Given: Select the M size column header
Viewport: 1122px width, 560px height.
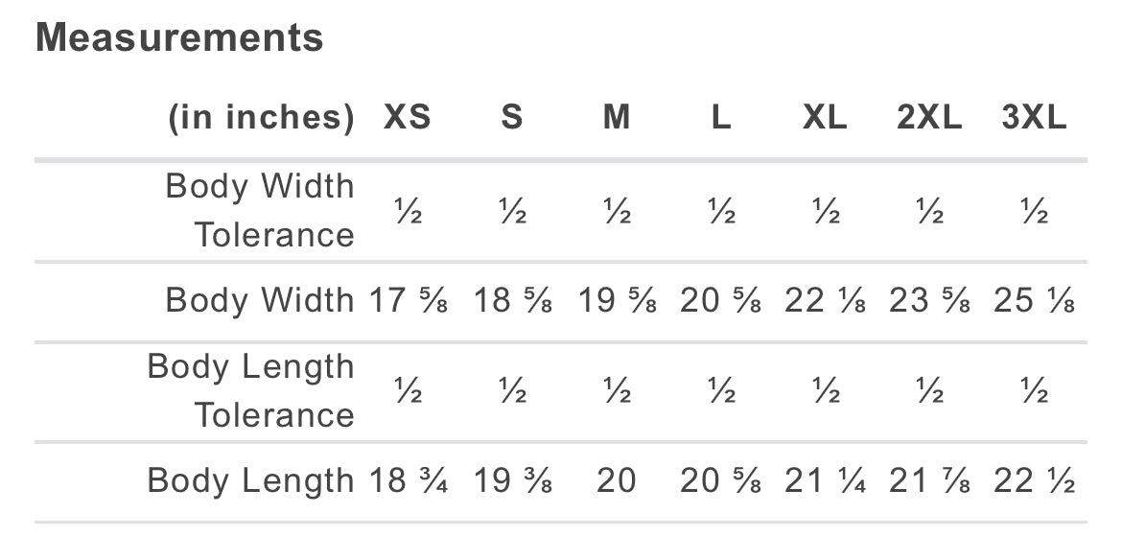Looking at the screenshot, I should (617, 118).
